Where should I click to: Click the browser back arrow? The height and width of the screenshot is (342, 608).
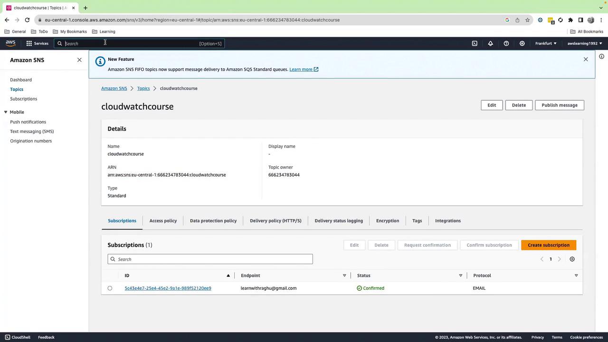click(x=7, y=20)
